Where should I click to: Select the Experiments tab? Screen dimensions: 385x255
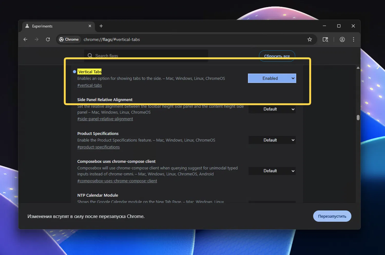pyautogui.click(x=59, y=26)
